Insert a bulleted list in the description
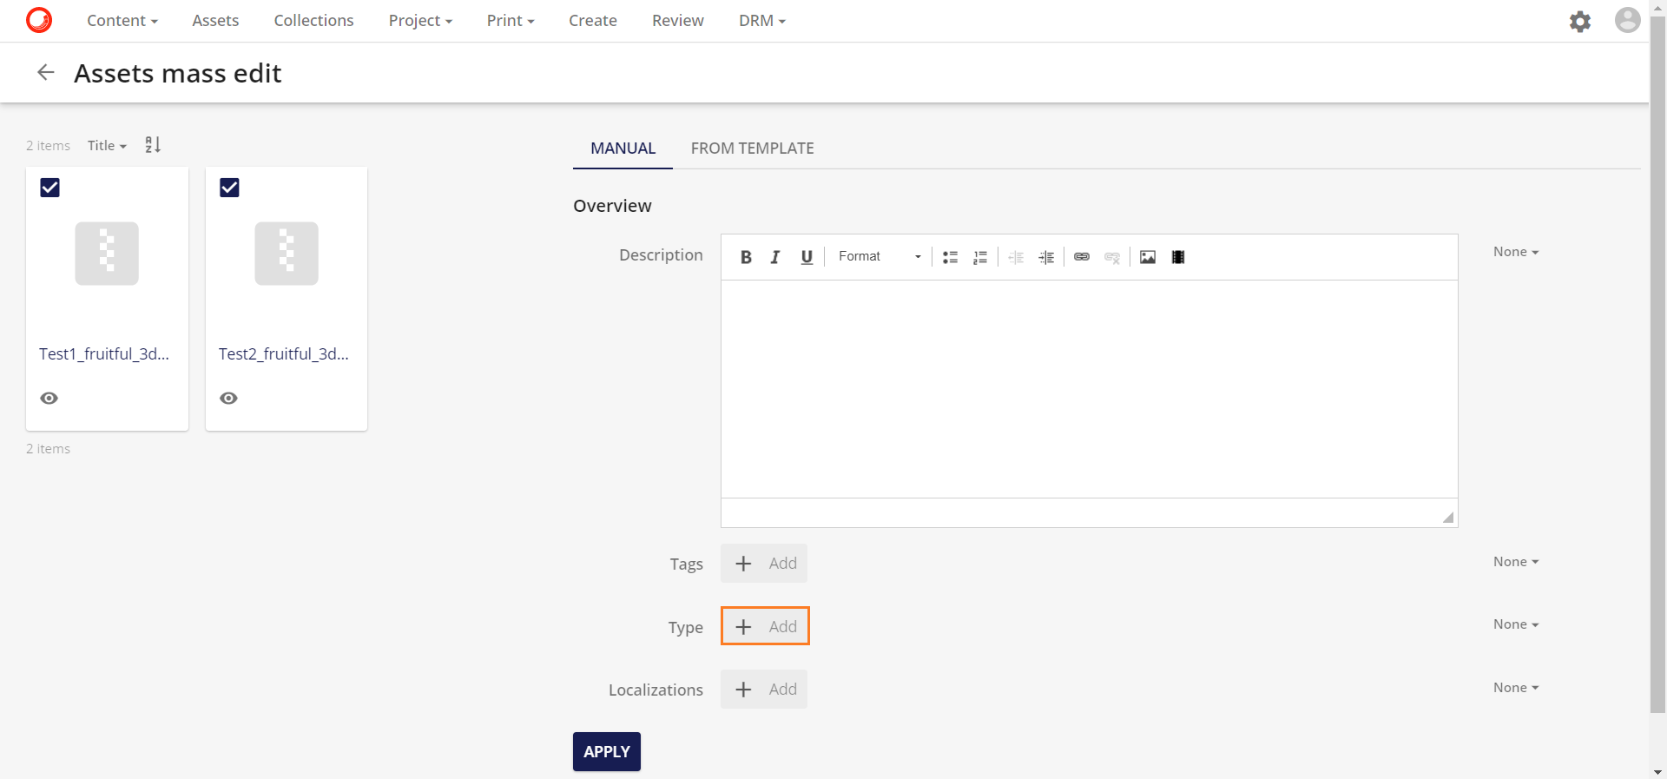The image size is (1667, 779). click(x=950, y=257)
